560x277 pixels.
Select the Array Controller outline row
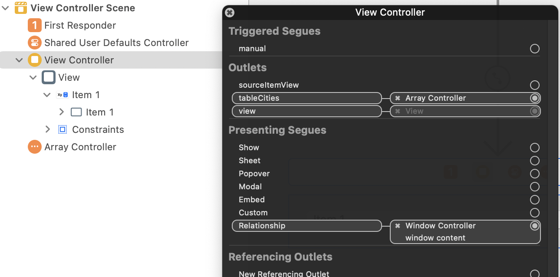pyautogui.click(x=80, y=147)
